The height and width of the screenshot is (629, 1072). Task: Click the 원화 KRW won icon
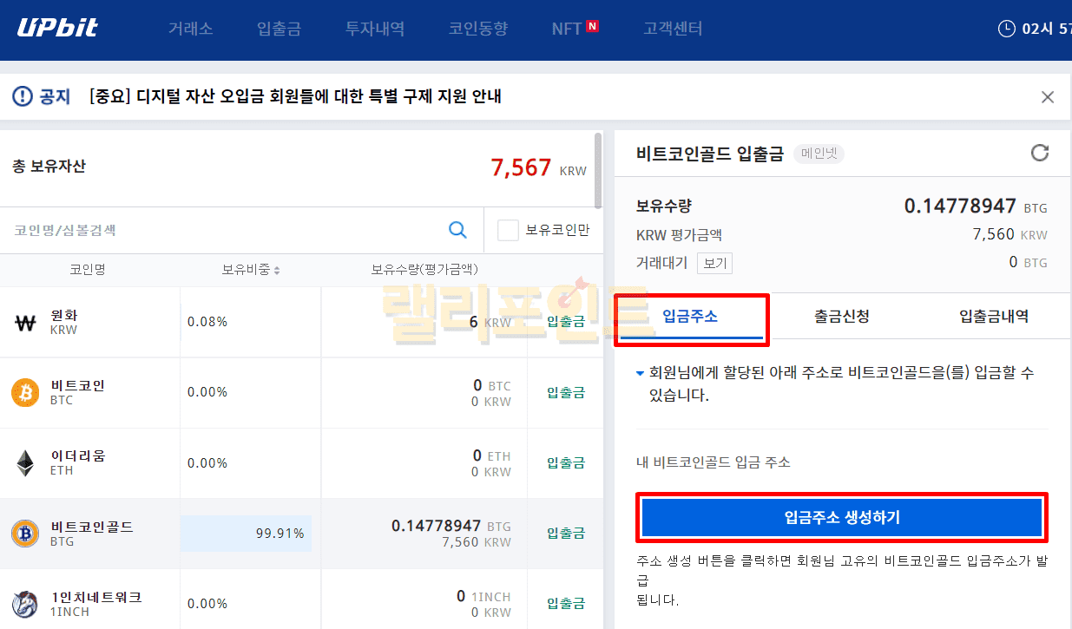point(25,323)
